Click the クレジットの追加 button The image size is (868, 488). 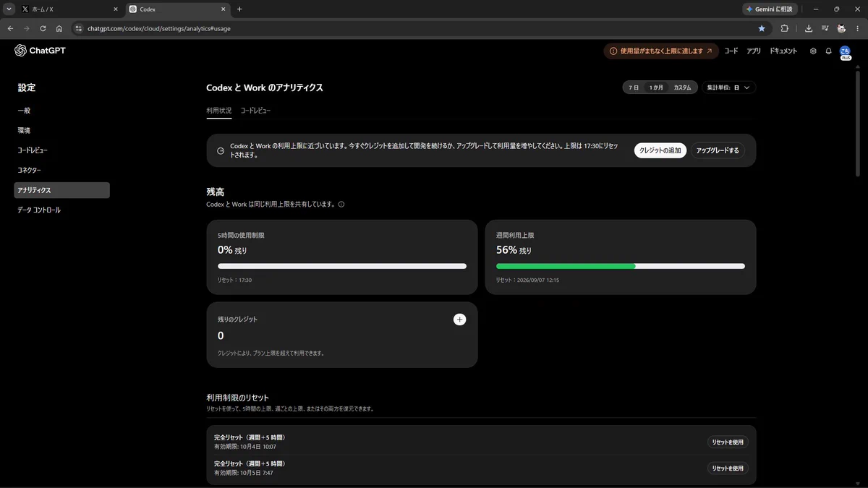point(660,150)
